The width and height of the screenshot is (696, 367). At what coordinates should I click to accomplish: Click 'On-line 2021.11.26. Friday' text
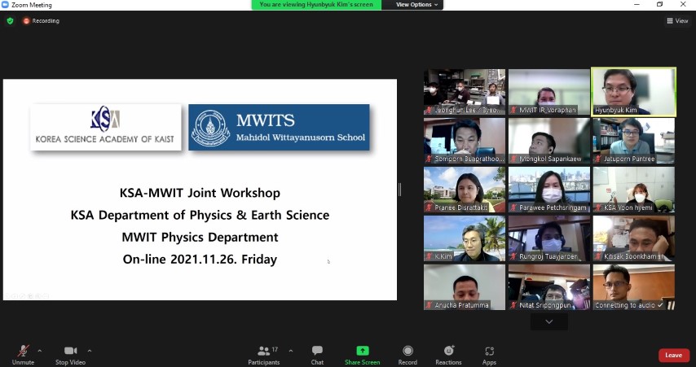(200, 260)
